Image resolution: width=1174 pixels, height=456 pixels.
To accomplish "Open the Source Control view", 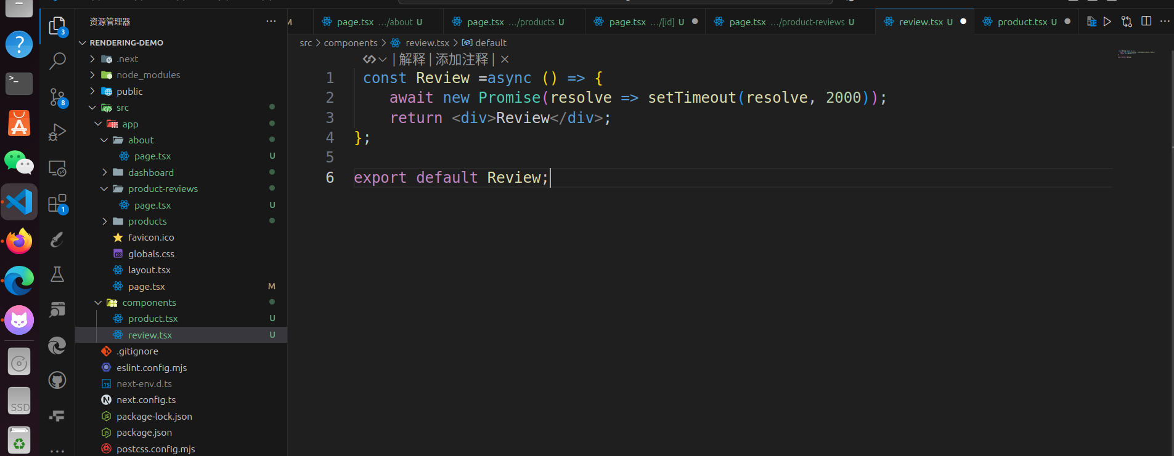I will coord(57,97).
